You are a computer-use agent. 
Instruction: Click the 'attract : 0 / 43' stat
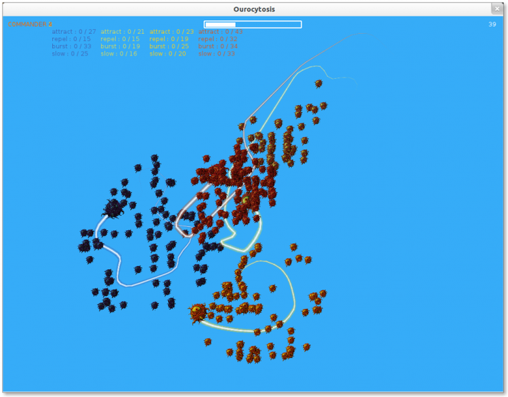[221, 32]
